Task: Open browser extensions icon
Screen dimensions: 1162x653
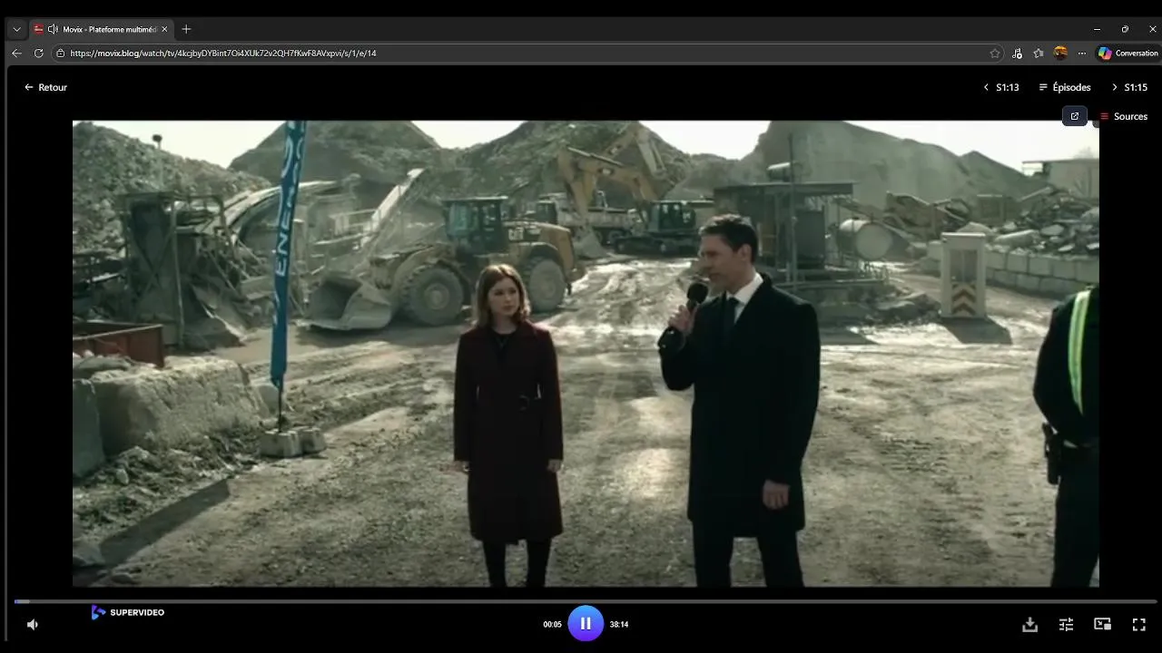Action: (x=1017, y=54)
